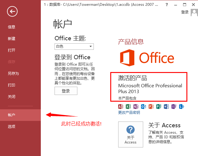
Task: Select 打印 in the sidebar
Action: tap(20, 85)
